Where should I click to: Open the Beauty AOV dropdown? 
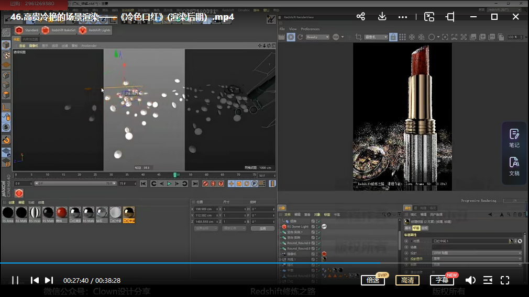[317, 37]
